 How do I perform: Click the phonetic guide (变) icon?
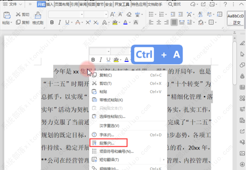point(138,14)
